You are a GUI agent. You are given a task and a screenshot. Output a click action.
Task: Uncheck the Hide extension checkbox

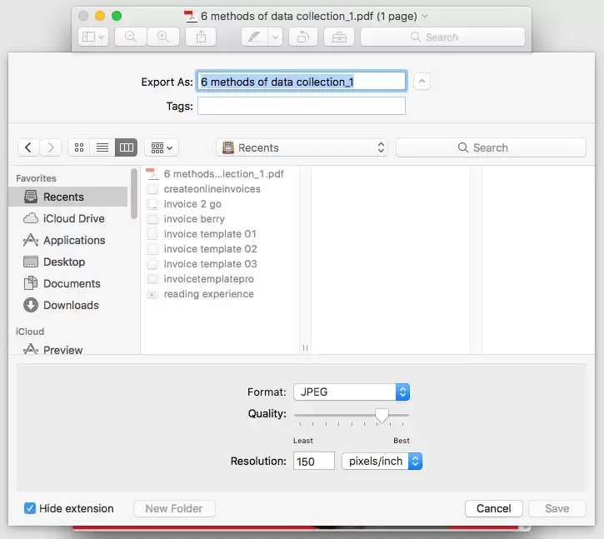30,508
